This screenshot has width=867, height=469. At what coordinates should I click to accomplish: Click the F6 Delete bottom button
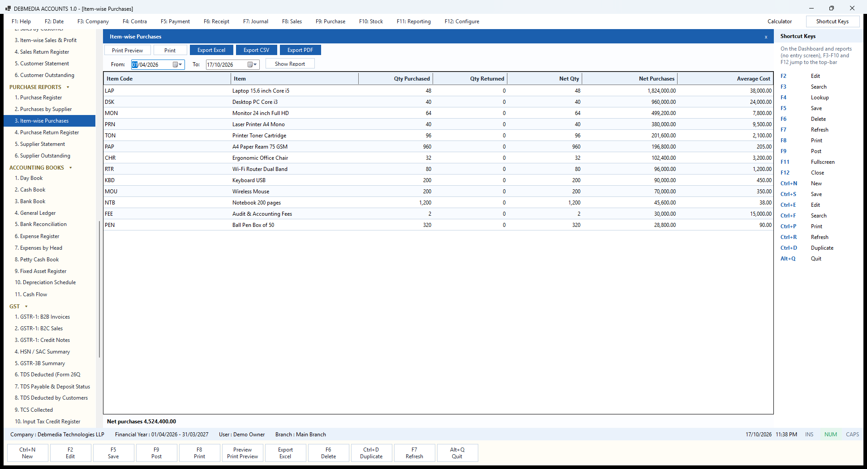point(328,453)
